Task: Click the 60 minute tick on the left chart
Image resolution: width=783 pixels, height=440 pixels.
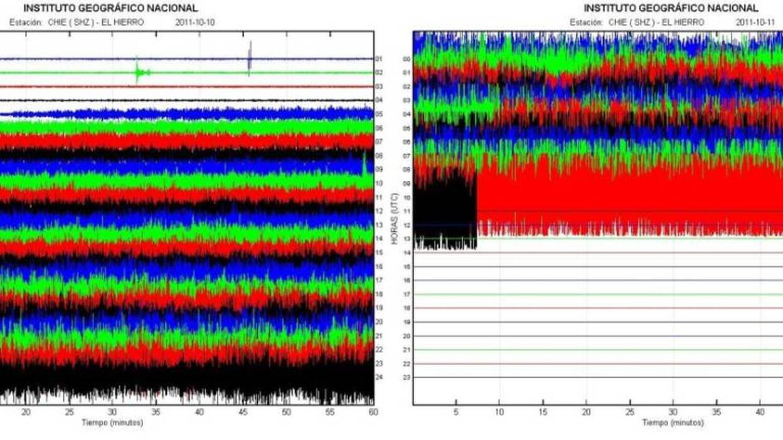Action: pyautogui.click(x=373, y=412)
